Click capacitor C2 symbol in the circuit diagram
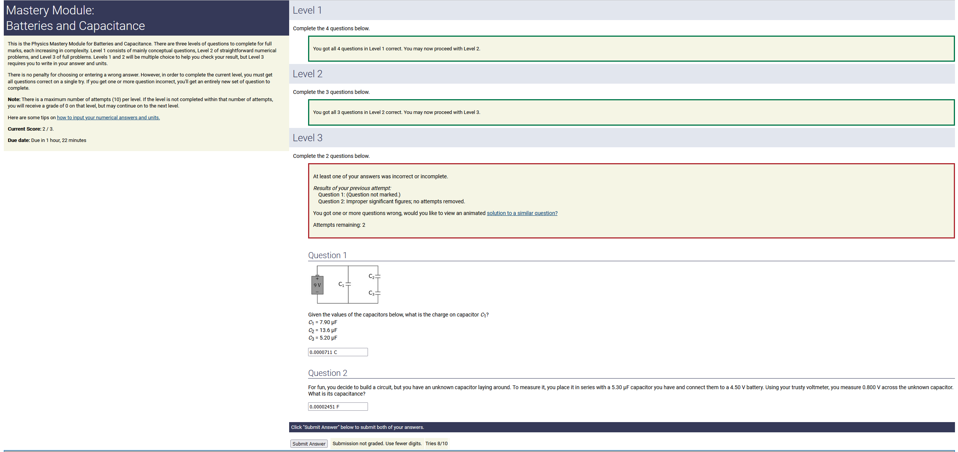958x452 pixels. [377, 277]
